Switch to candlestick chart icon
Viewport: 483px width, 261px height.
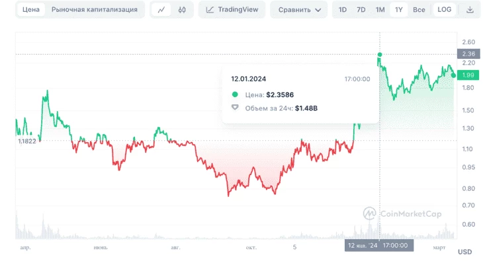click(x=182, y=10)
